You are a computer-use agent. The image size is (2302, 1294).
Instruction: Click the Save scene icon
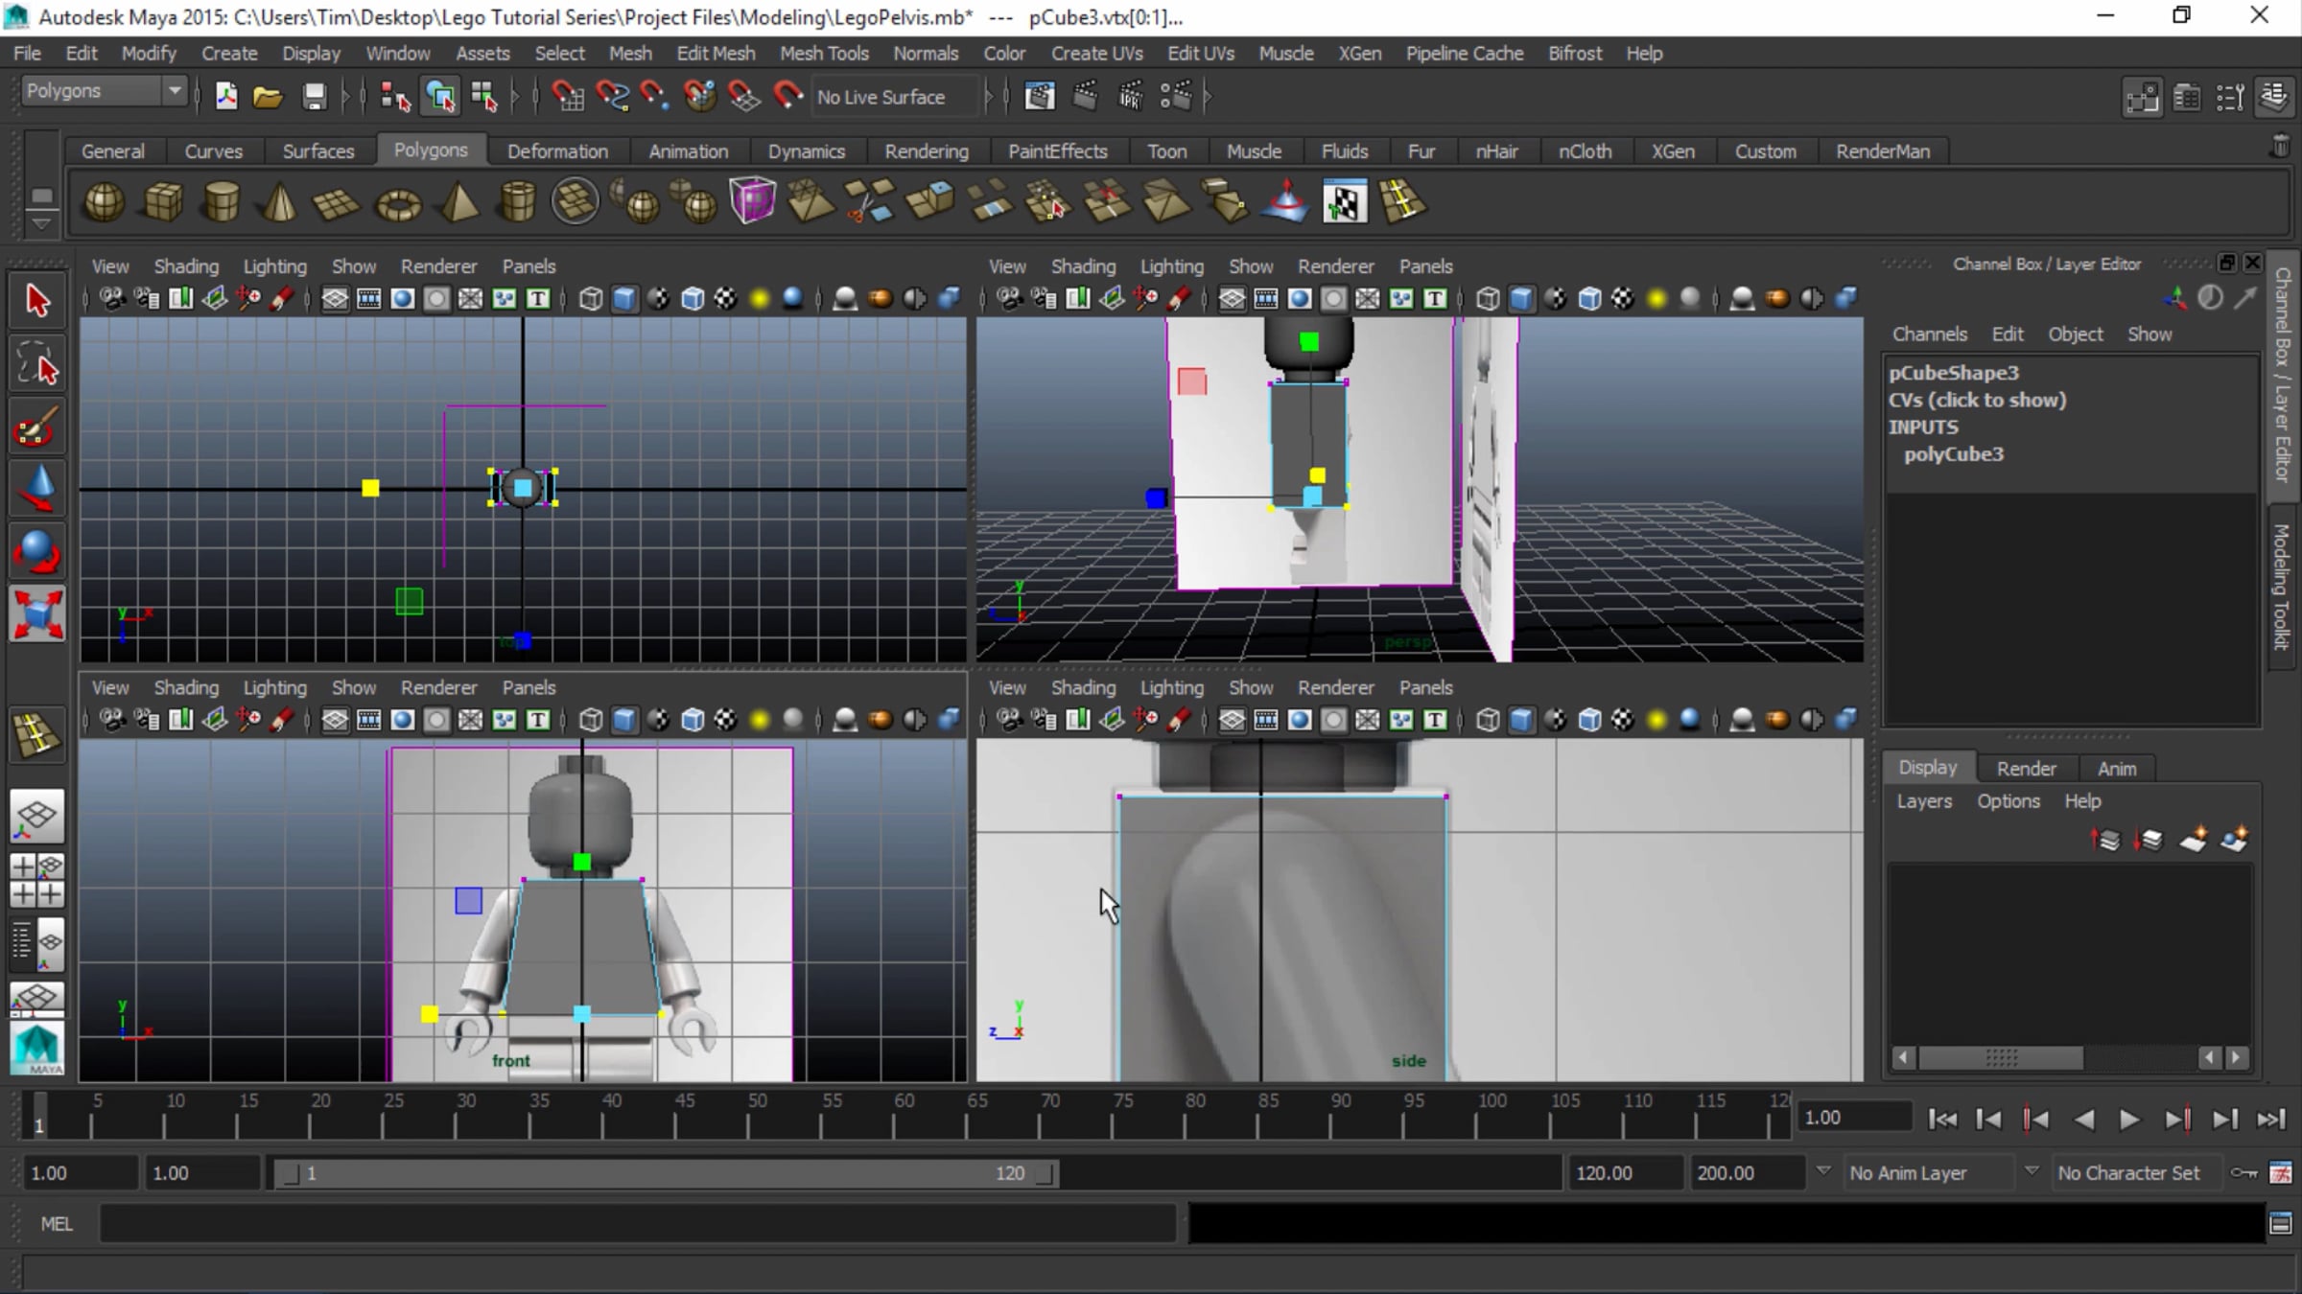(x=314, y=97)
